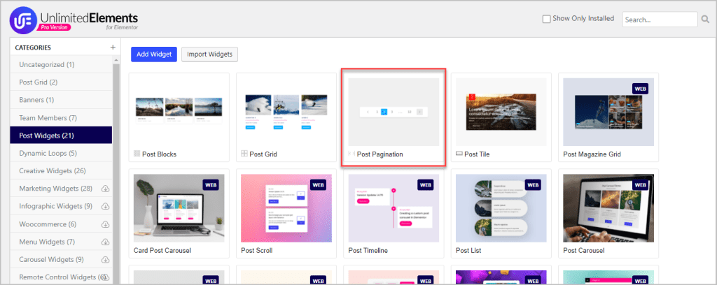Viewport: 717px width, 285px height.
Task: Click WEB badge on Post Timeline
Action: coord(426,185)
